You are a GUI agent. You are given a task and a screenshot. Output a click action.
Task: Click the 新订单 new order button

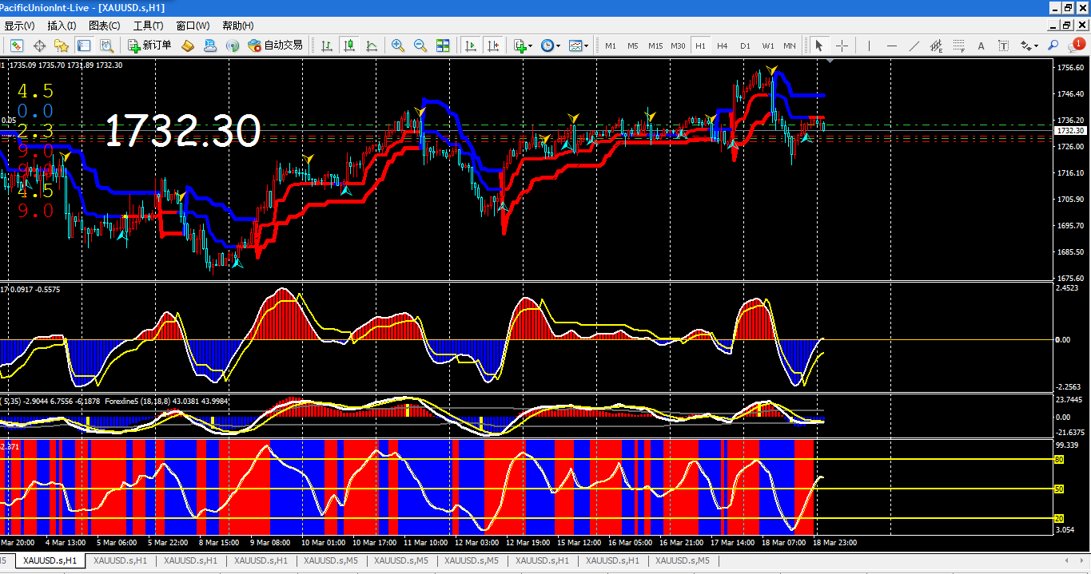[x=150, y=46]
